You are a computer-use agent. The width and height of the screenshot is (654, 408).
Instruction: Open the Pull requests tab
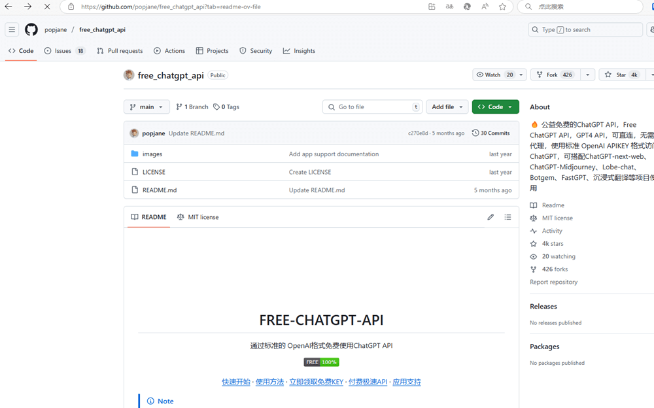tap(120, 51)
